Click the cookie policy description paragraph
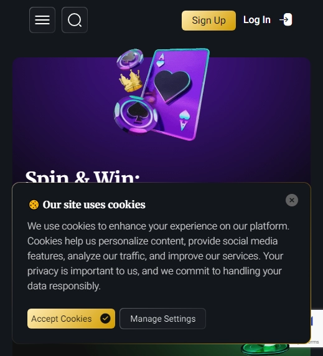The height and width of the screenshot is (356, 323). point(158,256)
